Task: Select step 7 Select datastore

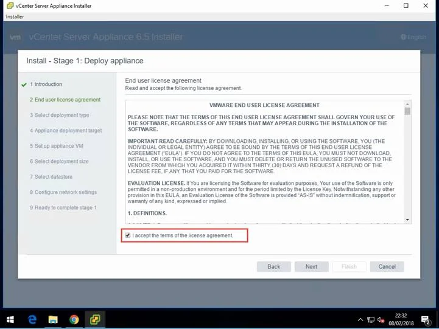Action: point(51,176)
